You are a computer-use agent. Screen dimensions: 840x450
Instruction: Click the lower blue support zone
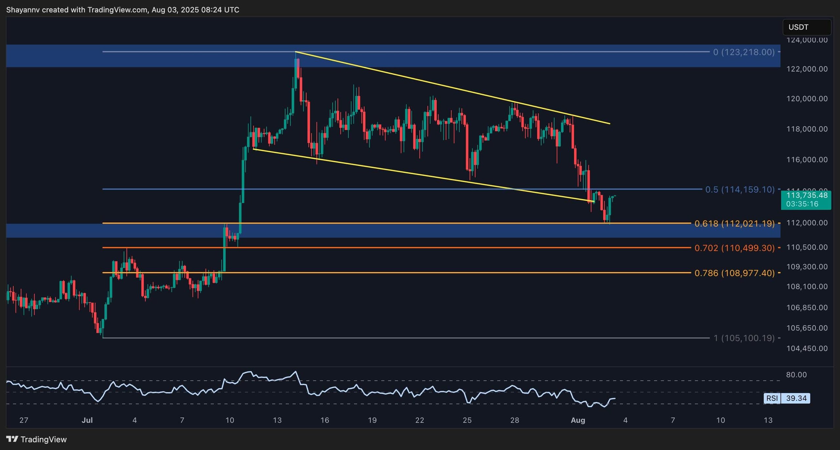tap(394, 231)
